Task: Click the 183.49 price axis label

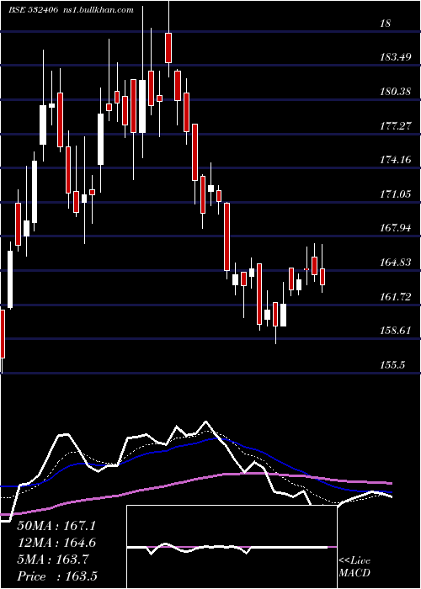Action: coord(396,57)
